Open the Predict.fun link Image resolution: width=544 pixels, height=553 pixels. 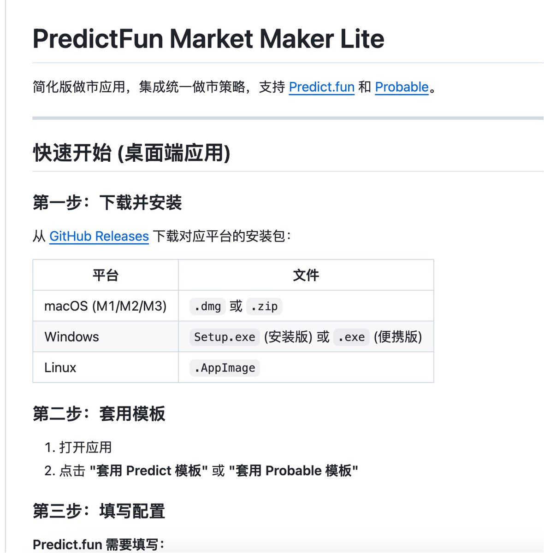pyautogui.click(x=321, y=87)
